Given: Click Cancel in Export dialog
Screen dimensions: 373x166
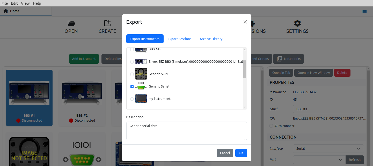Looking at the screenshot, I should pos(225,153).
